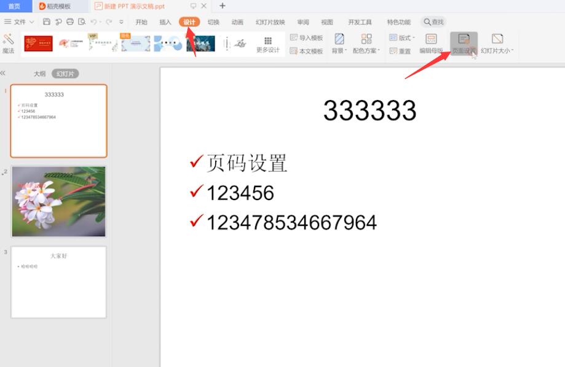The height and width of the screenshot is (367, 565).
Task: Open the 幻灯片大小 slide size dropdown
Action: point(497,44)
